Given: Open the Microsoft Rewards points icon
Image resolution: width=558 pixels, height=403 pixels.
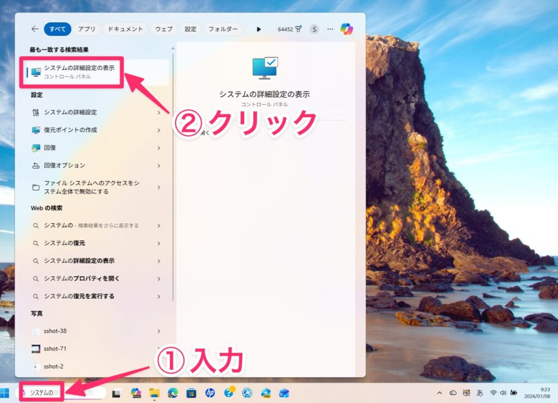Looking at the screenshot, I should (298, 29).
